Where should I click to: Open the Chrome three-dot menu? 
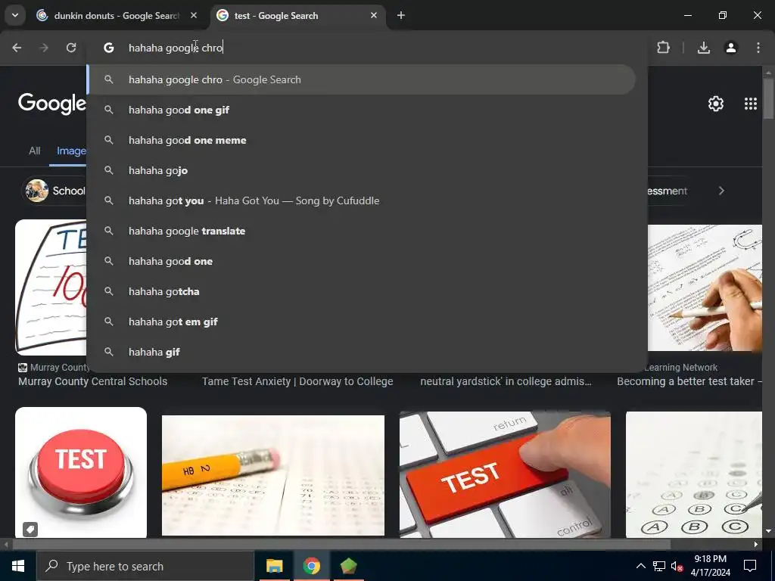pos(758,48)
